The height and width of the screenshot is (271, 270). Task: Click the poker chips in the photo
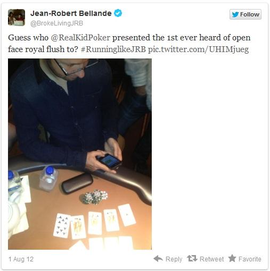94,197
